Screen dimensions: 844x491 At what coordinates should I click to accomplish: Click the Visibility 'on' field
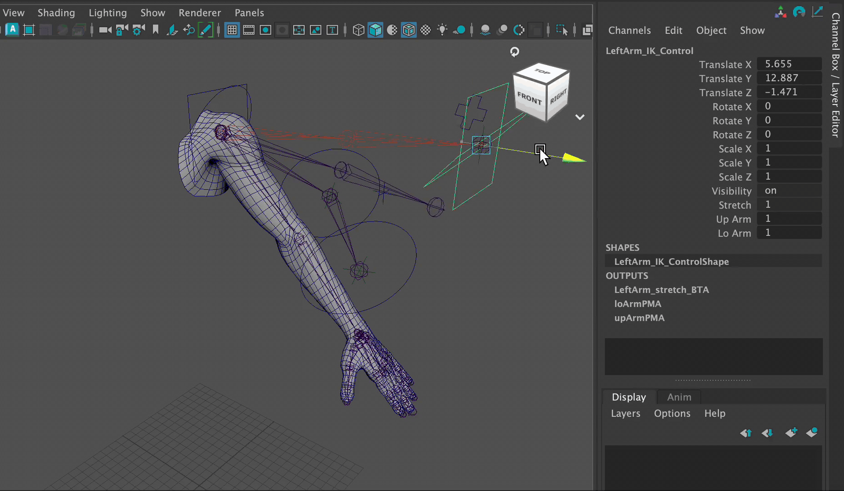point(789,191)
